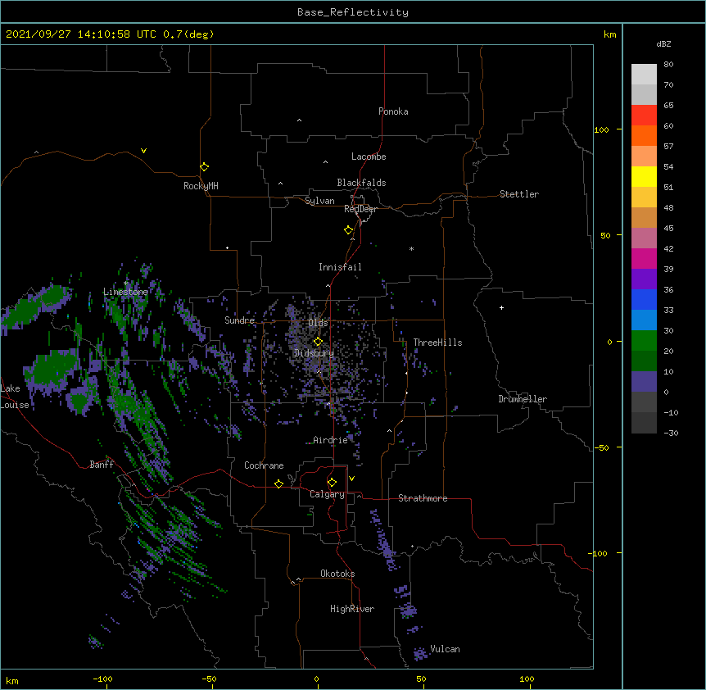This screenshot has width=706, height=690.
Task: Click the white plus marker northwest of Drumheller
Action: click(x=501, y=307)
